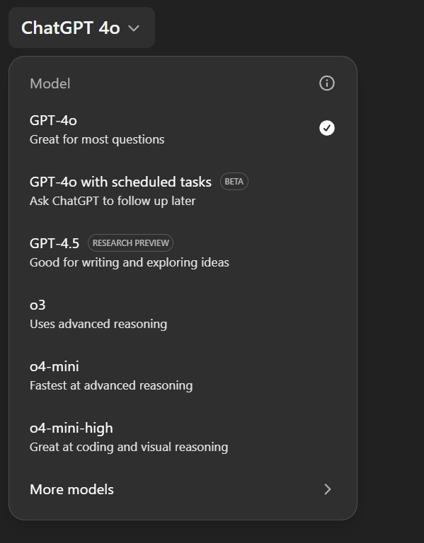Click "Good for writing and exploring ideas"
This screenshot has height=543, width=424.
130,262
